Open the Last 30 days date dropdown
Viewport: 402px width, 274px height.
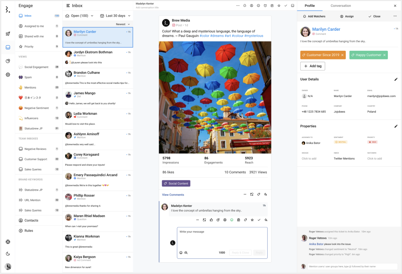(x=115, y=16)
